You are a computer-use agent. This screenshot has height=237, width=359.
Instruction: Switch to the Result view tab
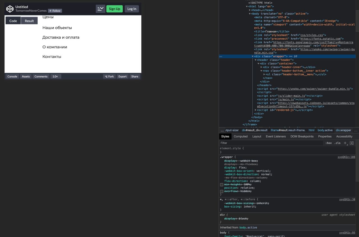click(x=29, y=21)
